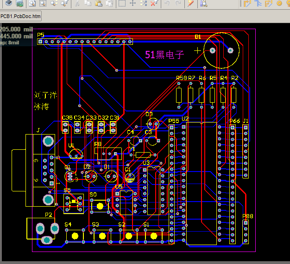The image size is (290, 264).
Task: Click the pink 51黑电子 board text
Action: pos(164,55)
